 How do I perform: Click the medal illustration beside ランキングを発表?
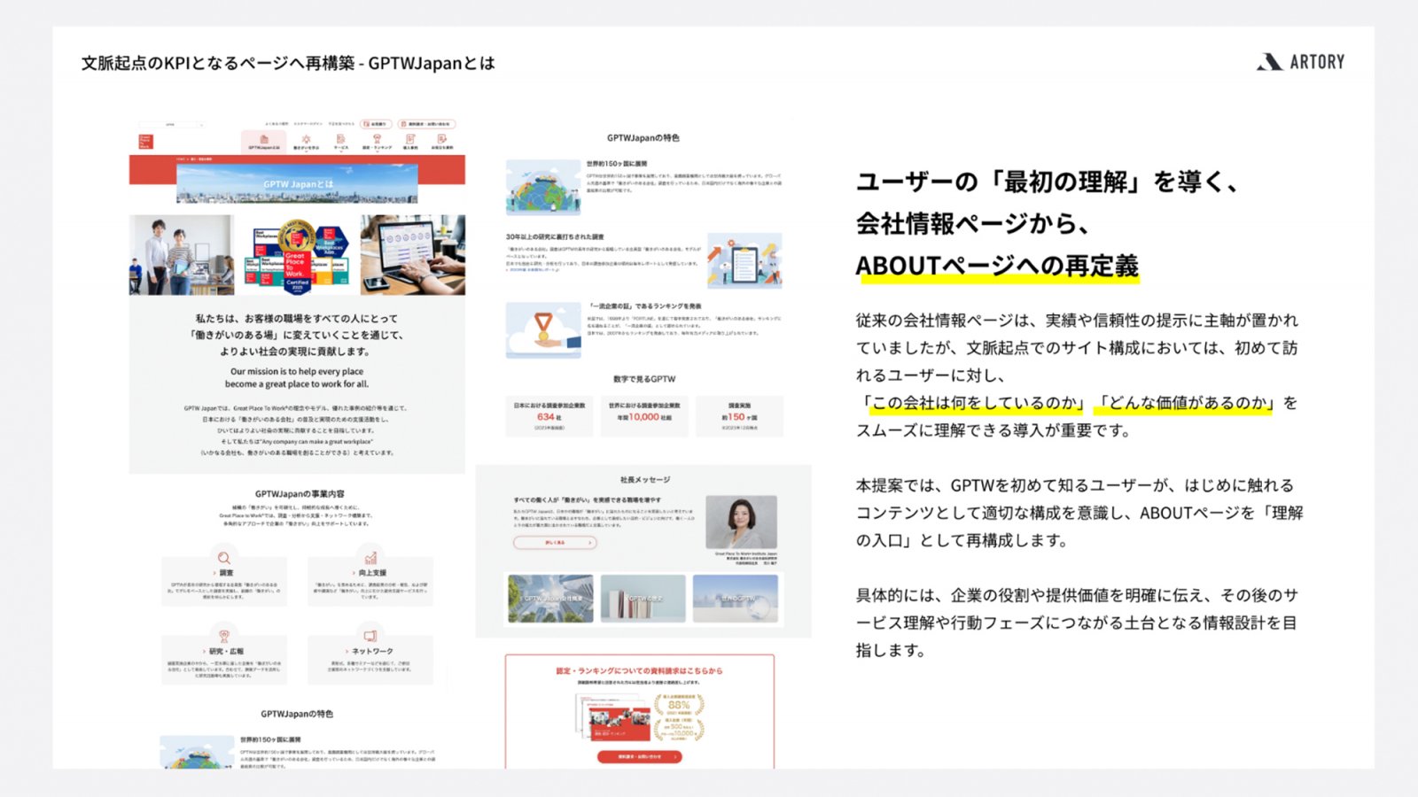click(x=543, y=330)
